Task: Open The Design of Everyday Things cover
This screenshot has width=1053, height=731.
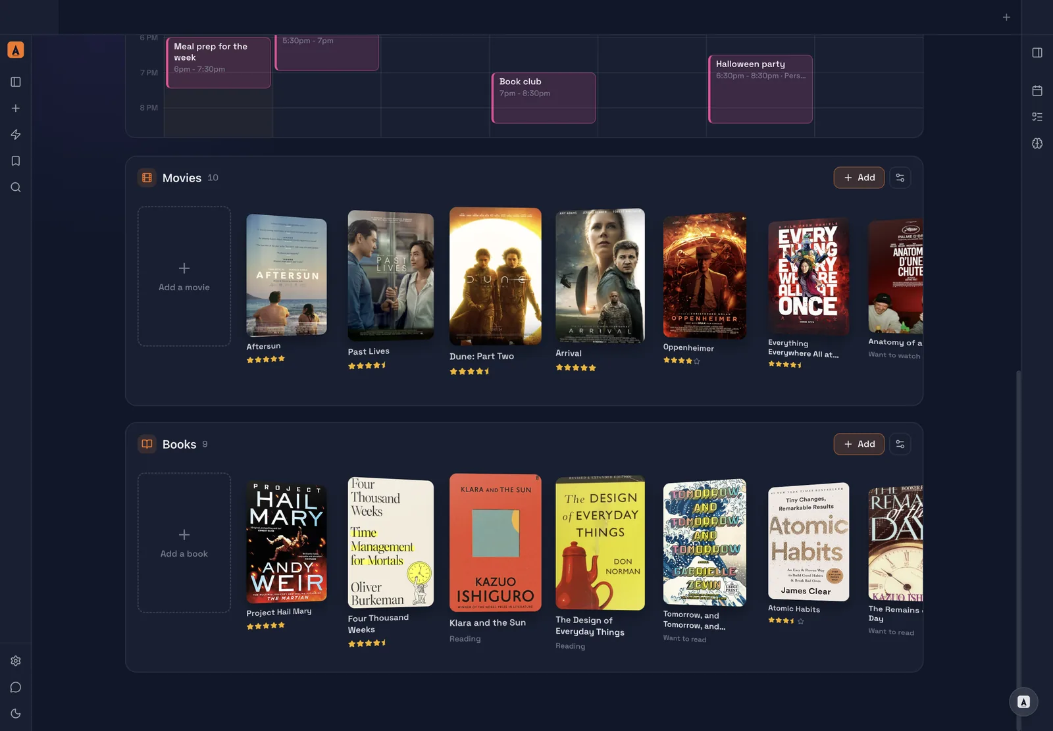Action: [600, 542]
